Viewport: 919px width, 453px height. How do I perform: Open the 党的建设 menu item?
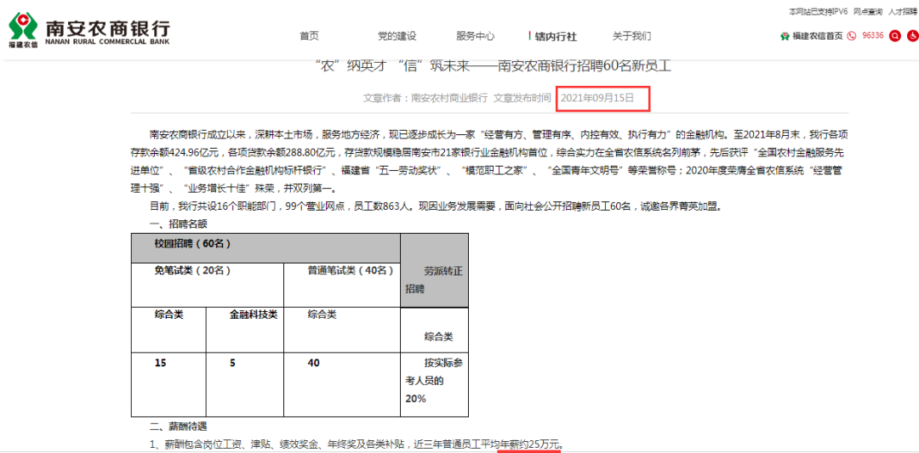pyautogui.click(x=397, y=37)
